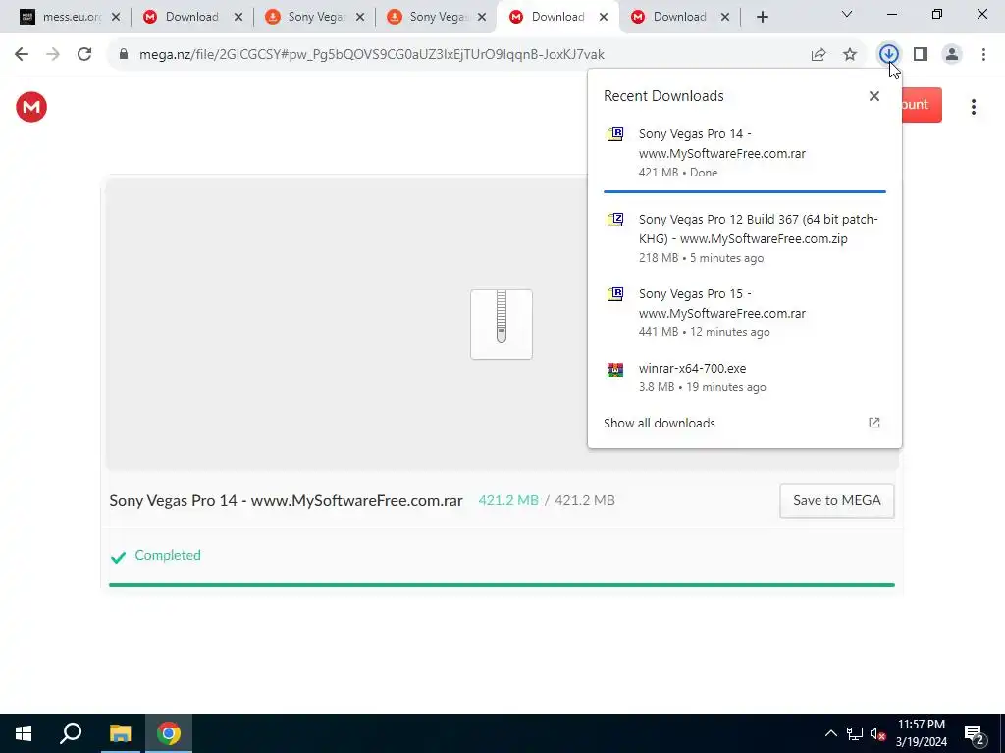The width and height of the screenshot is (1005, 753).
Task: Close the active Download tab
Action: click(604, 17)
